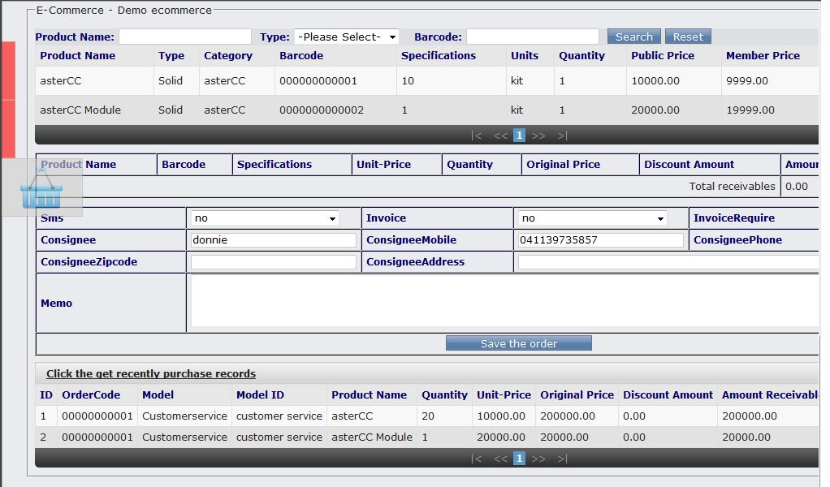This screenshot has width=830, height=487.
Task: Click Save the order button
Action: pos(519,343)
